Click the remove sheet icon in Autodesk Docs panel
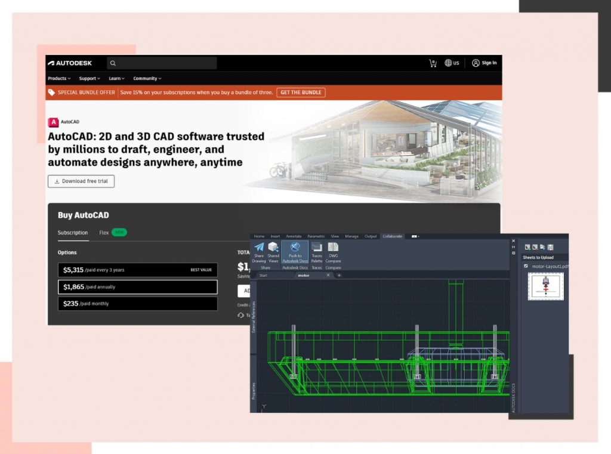The image size is (611, 454). click(535, 247)
